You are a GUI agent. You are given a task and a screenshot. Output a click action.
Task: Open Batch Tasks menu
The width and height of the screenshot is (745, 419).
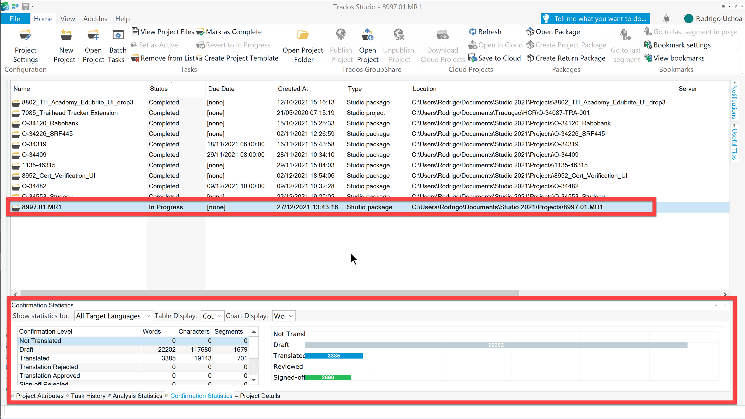coord(118,46)
